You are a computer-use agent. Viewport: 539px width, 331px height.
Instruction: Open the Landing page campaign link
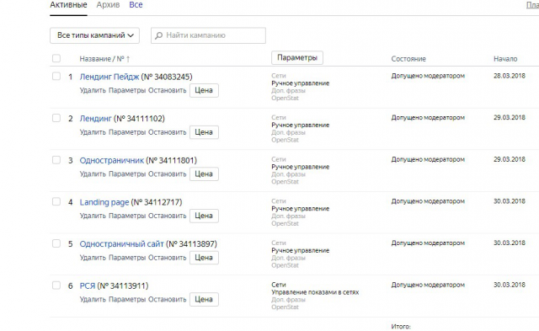(x=104, y=202)
